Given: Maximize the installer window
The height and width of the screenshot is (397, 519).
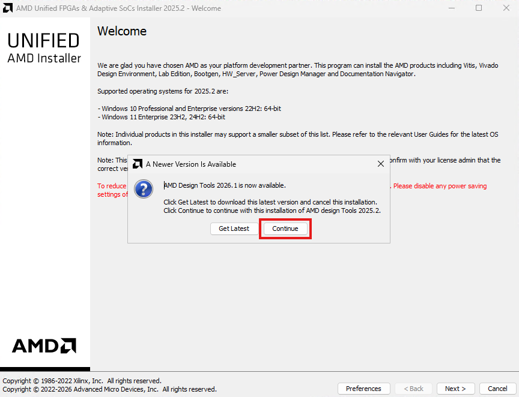Looking at the screenshot, I should pyautogui.click(x=479, y=8).
